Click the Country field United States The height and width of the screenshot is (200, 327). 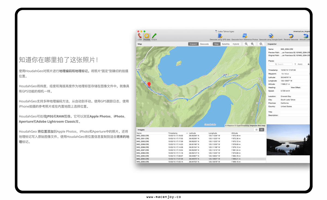pyautogui.click(x=286, y=107)
